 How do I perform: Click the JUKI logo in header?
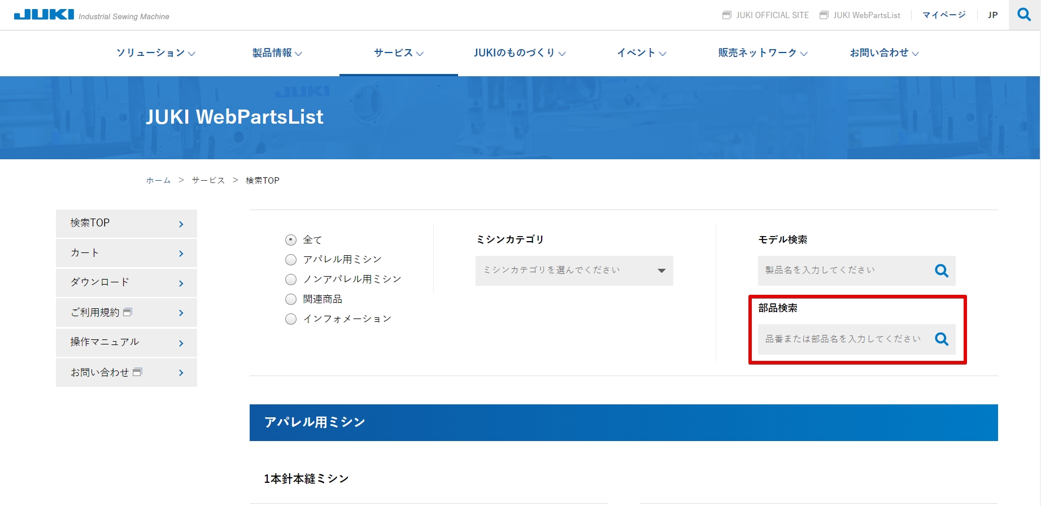point(43,15)
